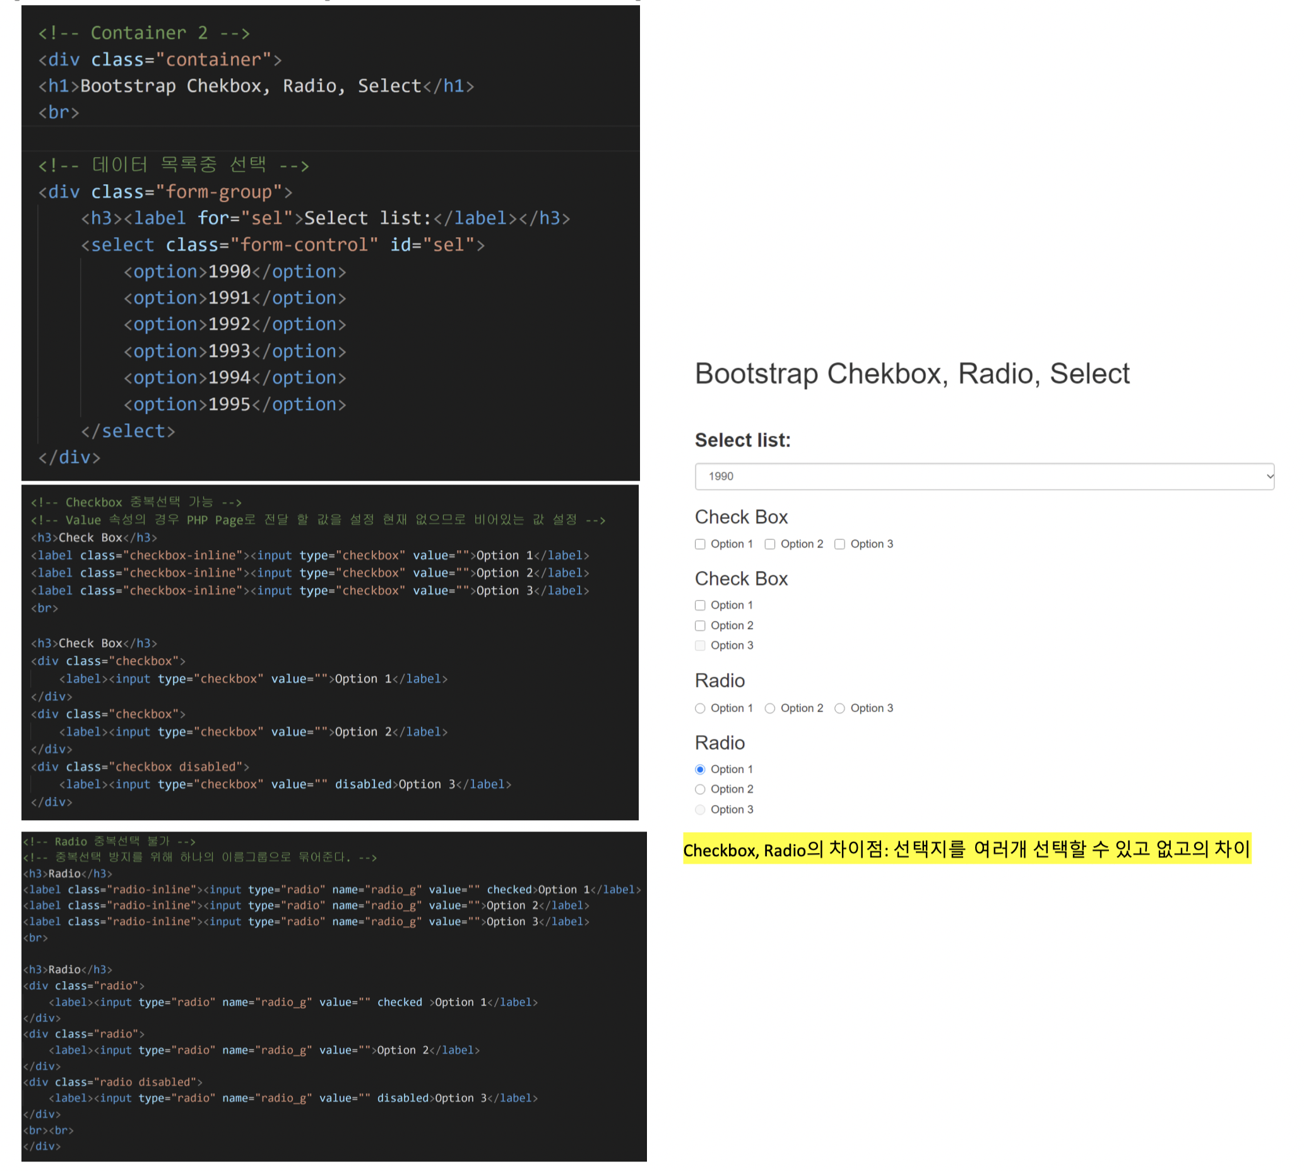The width and height of the screenshot is (1304, 1171).
Task: Enable Option 1 in the vertical checkbox list
Action: (x=700, y=606)
